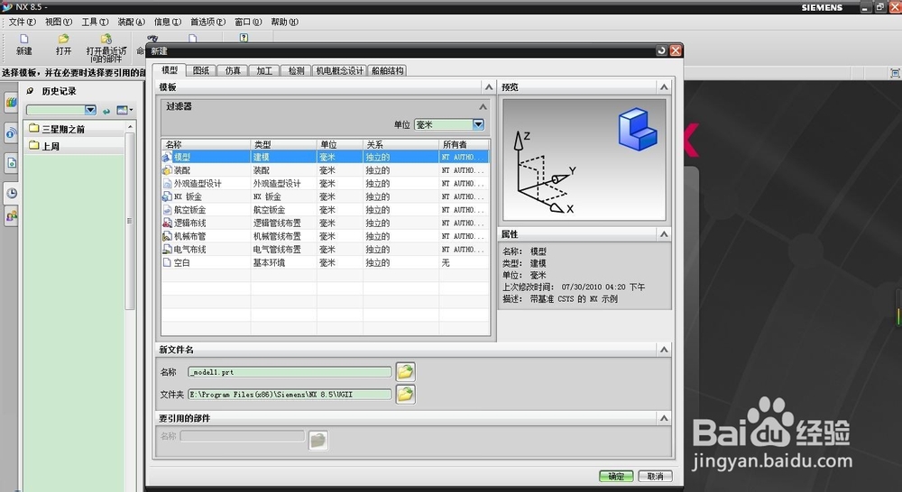Collapse the 预览 section
The width and height of the screenshot is (902, 492).
tap(664, 87)
